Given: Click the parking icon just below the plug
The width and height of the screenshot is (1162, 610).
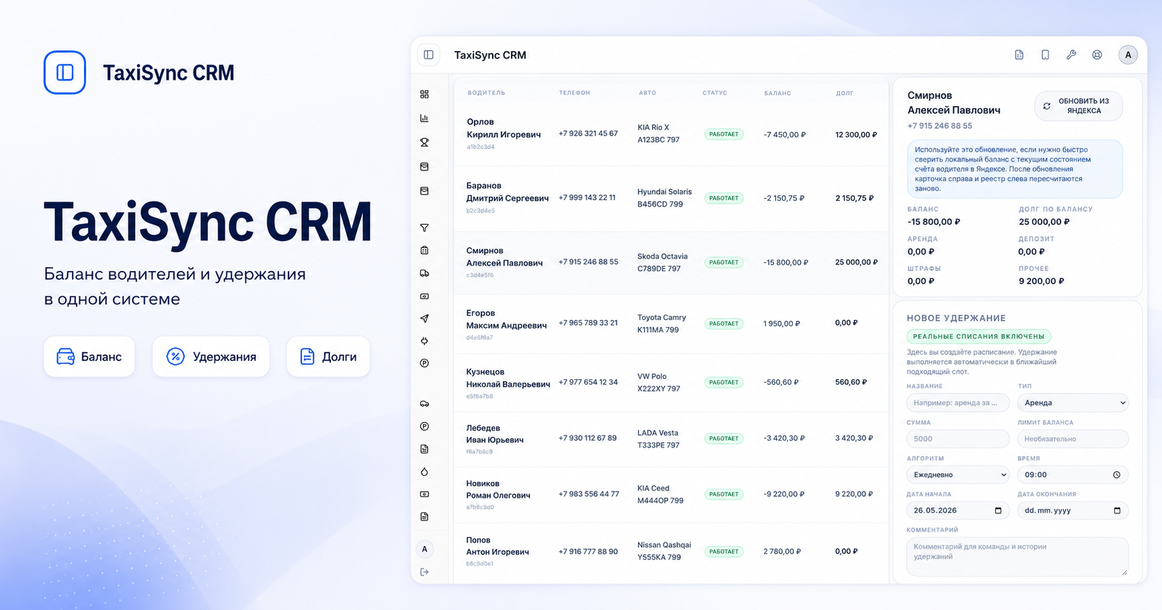Looking at the screenshot, I should pos(424,363).
